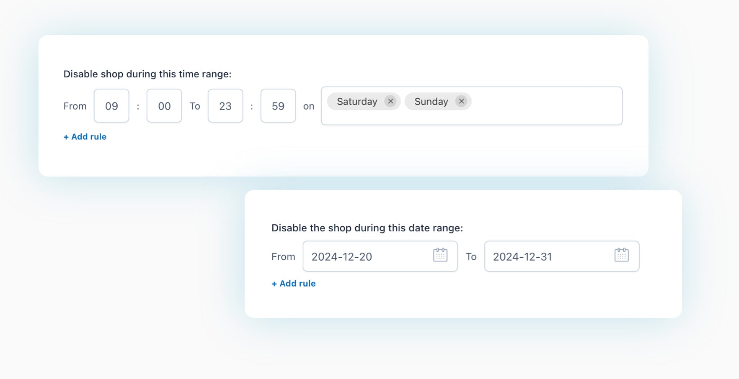Open calendar picker for start date
Viewport: 739px width, 379px height.
pyautogui.click(x=440, y=255)
